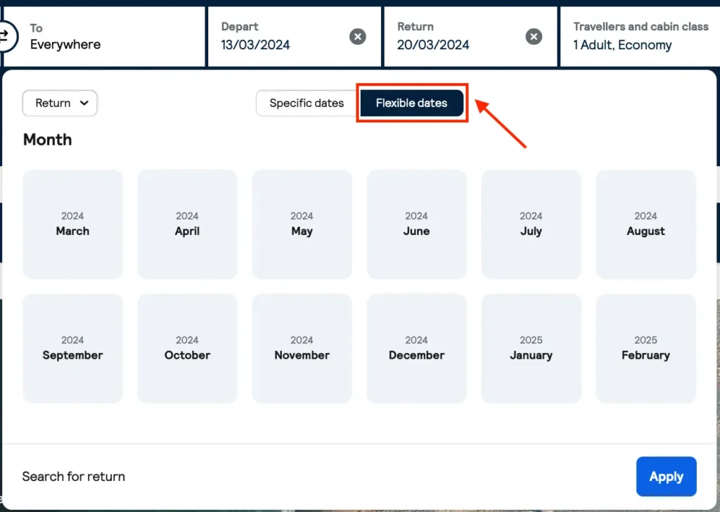
Task: Clear the Depart date with the X icon
Action: (358, 36)
